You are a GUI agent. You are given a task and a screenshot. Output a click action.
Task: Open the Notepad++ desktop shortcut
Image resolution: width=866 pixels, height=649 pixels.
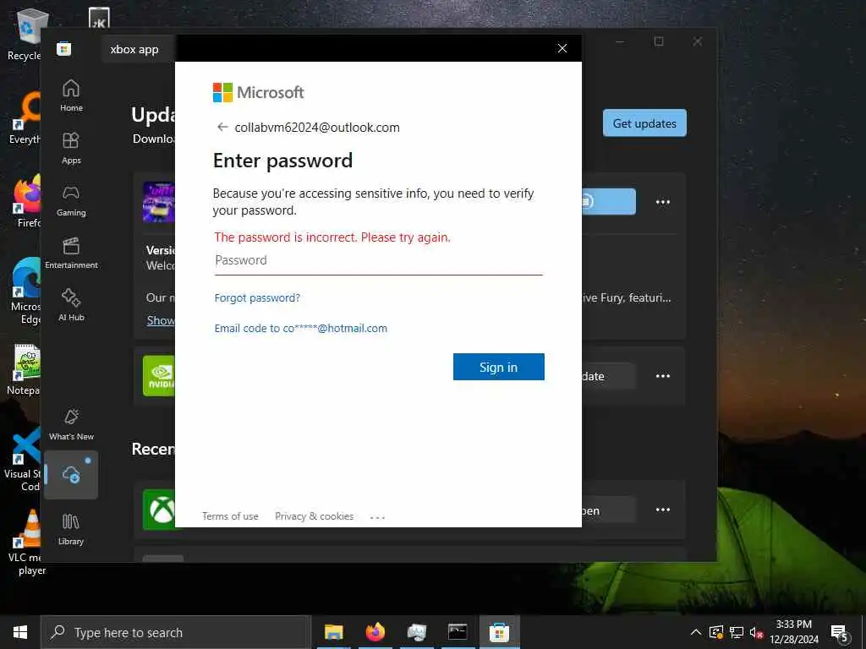click(24, 370)
